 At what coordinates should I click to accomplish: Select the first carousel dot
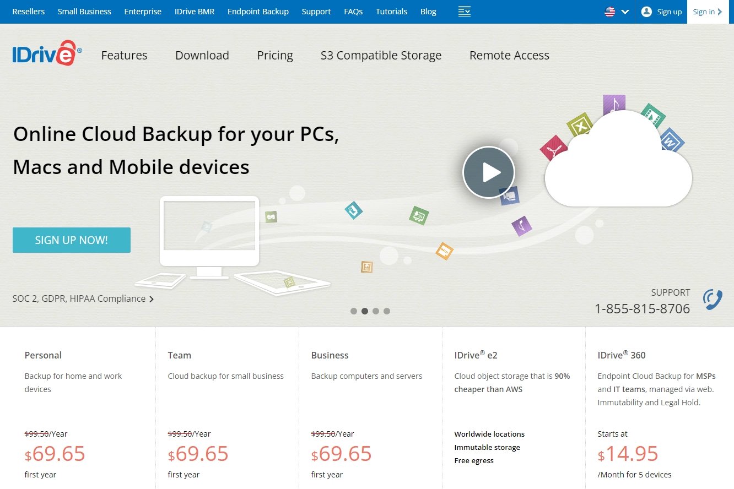[354, 311]
